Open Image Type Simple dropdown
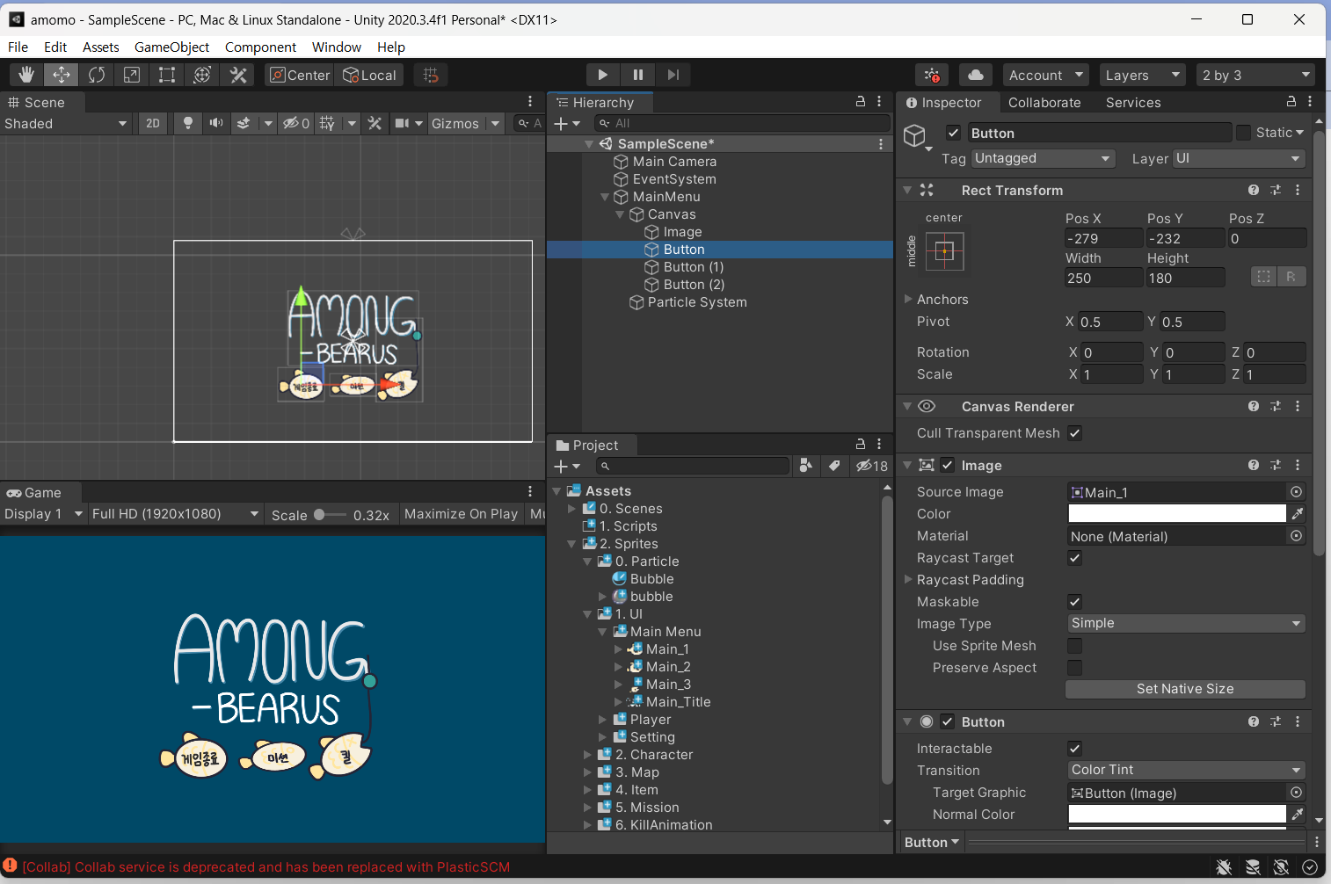 click(x=1186, y=623)
